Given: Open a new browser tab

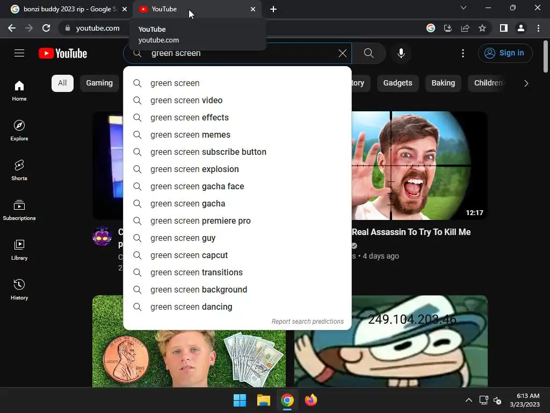Looking at the screenshot, I should [273, 9].
